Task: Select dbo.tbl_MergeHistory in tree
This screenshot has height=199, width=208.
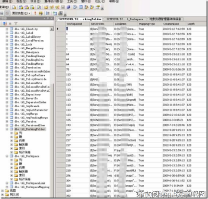Action: tap(29, 48)
